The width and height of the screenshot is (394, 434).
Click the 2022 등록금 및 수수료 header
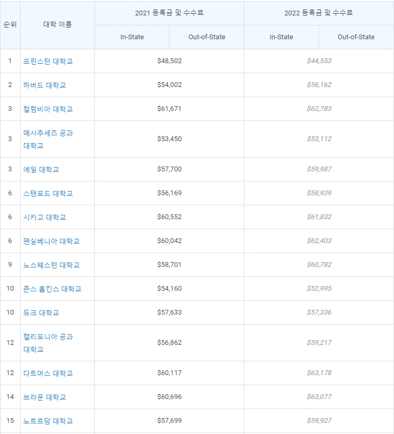(319, 13)
